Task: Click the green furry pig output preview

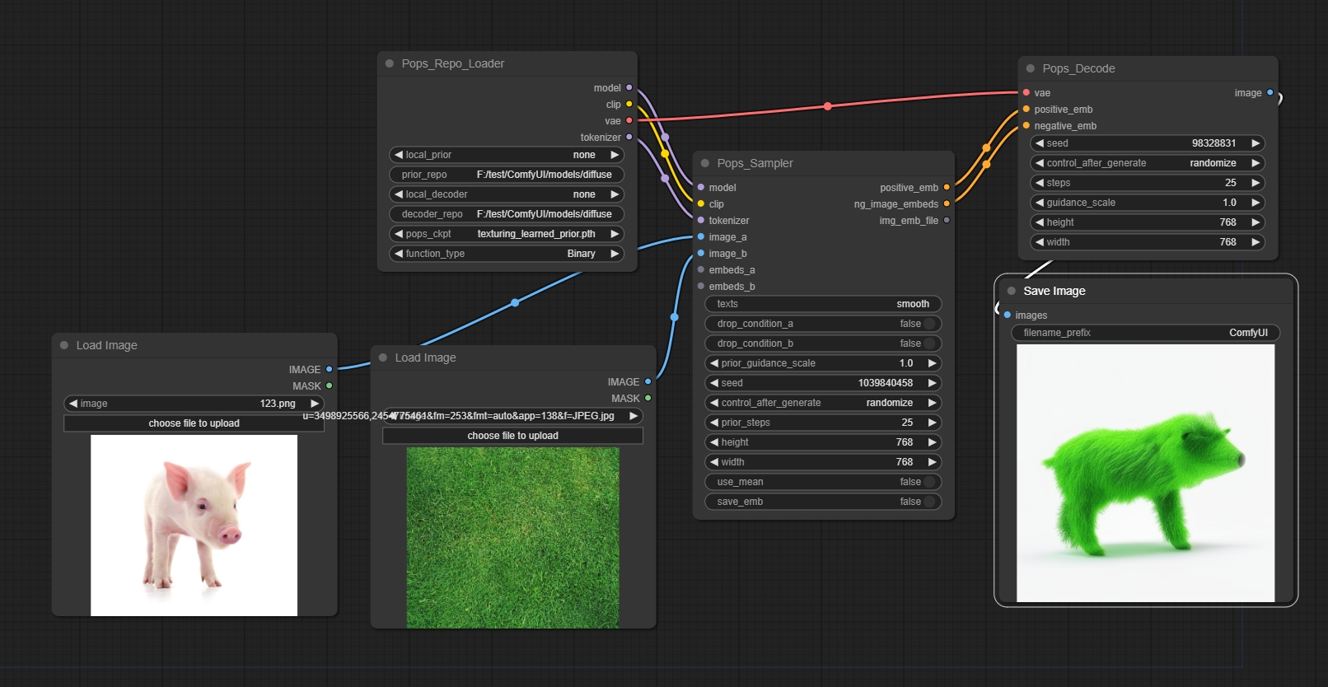Action: (x=1146, y=473)
